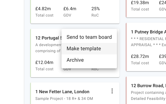Select Archive in the context menu
Image resolution: width=166 pixels, height=104 pixels.
click(89, 60)
